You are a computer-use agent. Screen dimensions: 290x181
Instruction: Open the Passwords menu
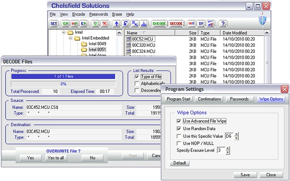[99, 14]
